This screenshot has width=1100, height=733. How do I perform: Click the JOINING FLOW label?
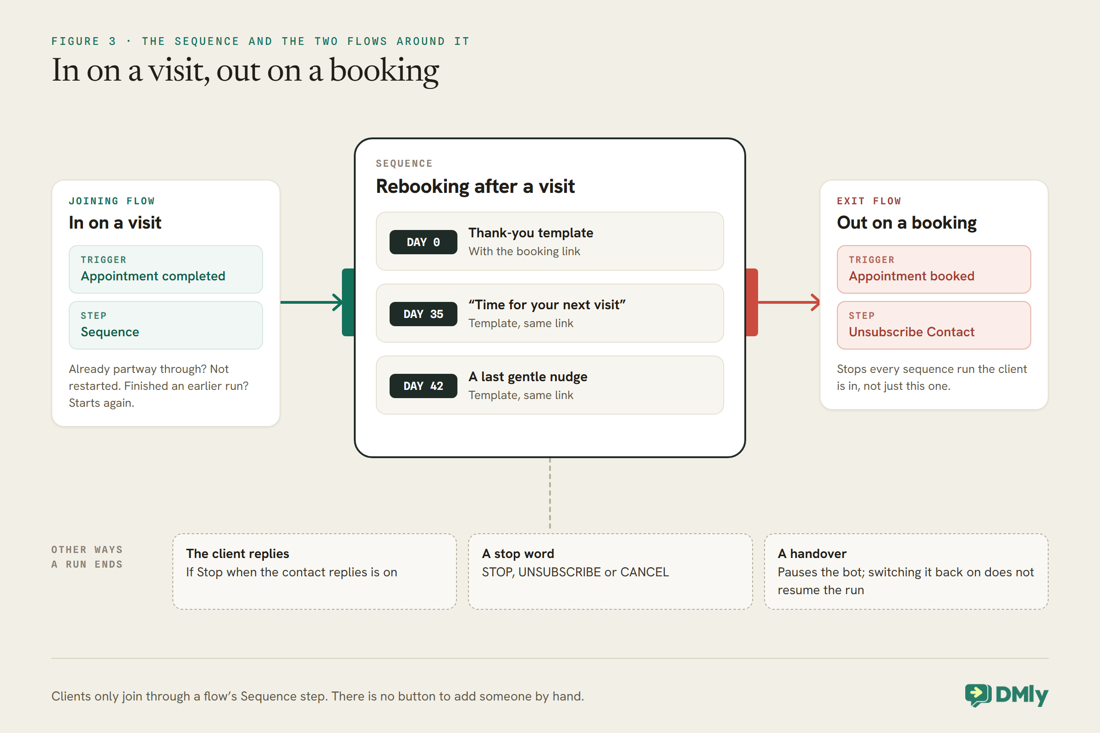[112, 201]
